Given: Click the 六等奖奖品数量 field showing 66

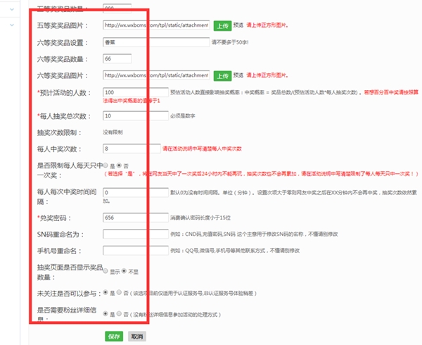Looking at the screenshot, I should coord(117,58).
